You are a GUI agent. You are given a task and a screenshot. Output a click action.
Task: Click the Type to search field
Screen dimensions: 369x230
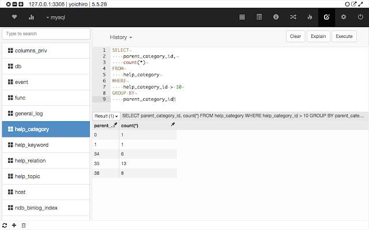pos(46,34)
